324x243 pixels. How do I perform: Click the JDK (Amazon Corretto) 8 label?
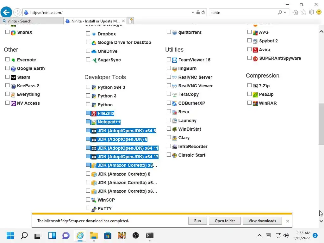tap(124, 174)
